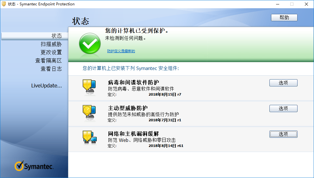Click the 病毒和间谍软件防护 heading

[133, 82]
